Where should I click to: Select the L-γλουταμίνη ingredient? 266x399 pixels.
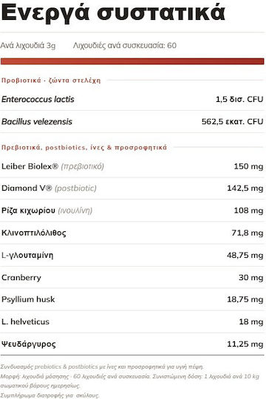click(x=27, y=255)
